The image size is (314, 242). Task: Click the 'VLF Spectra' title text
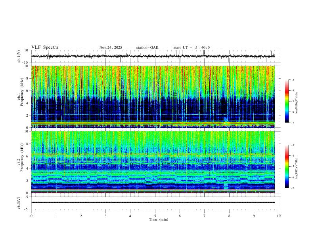pos(45,47)
